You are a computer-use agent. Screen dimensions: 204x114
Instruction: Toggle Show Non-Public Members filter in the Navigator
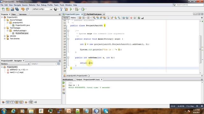click(x=17, y=102)
